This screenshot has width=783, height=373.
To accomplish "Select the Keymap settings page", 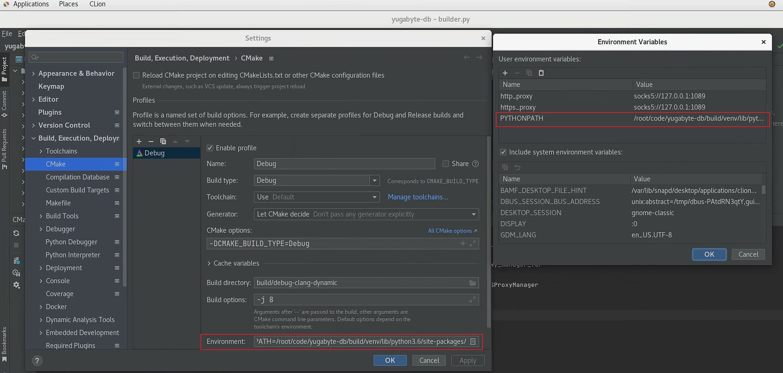I will click(51, 87).
